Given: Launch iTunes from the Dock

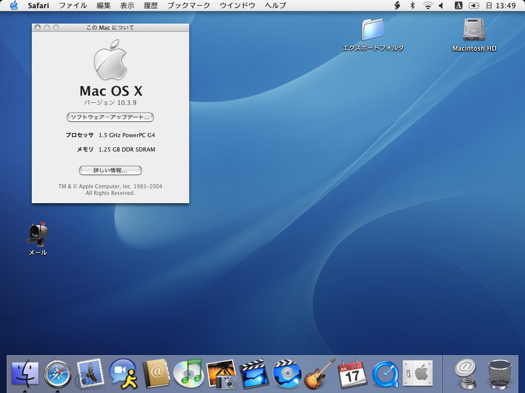Looking at the screenshot, I should pyautogui.click(x=189, y=374).
